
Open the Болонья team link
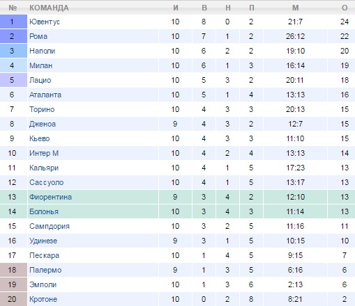point(44,211)
